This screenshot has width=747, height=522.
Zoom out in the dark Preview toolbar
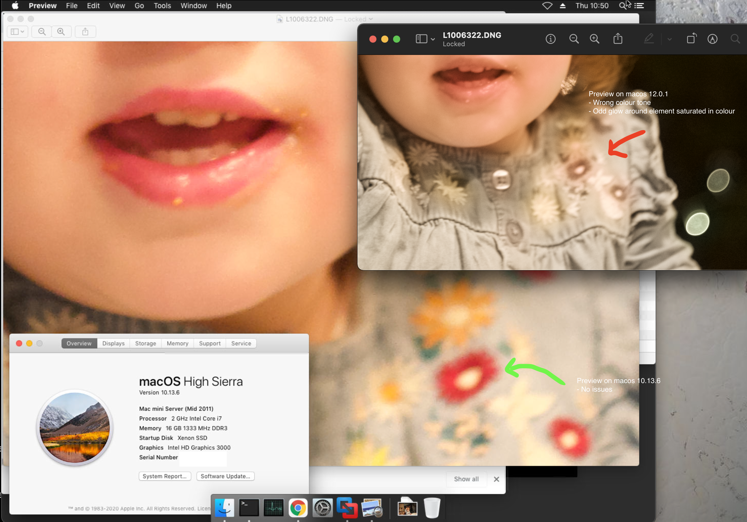pos(574,39)
